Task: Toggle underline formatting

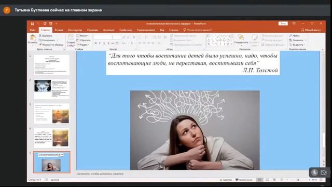Action: [x=104, y=43]
